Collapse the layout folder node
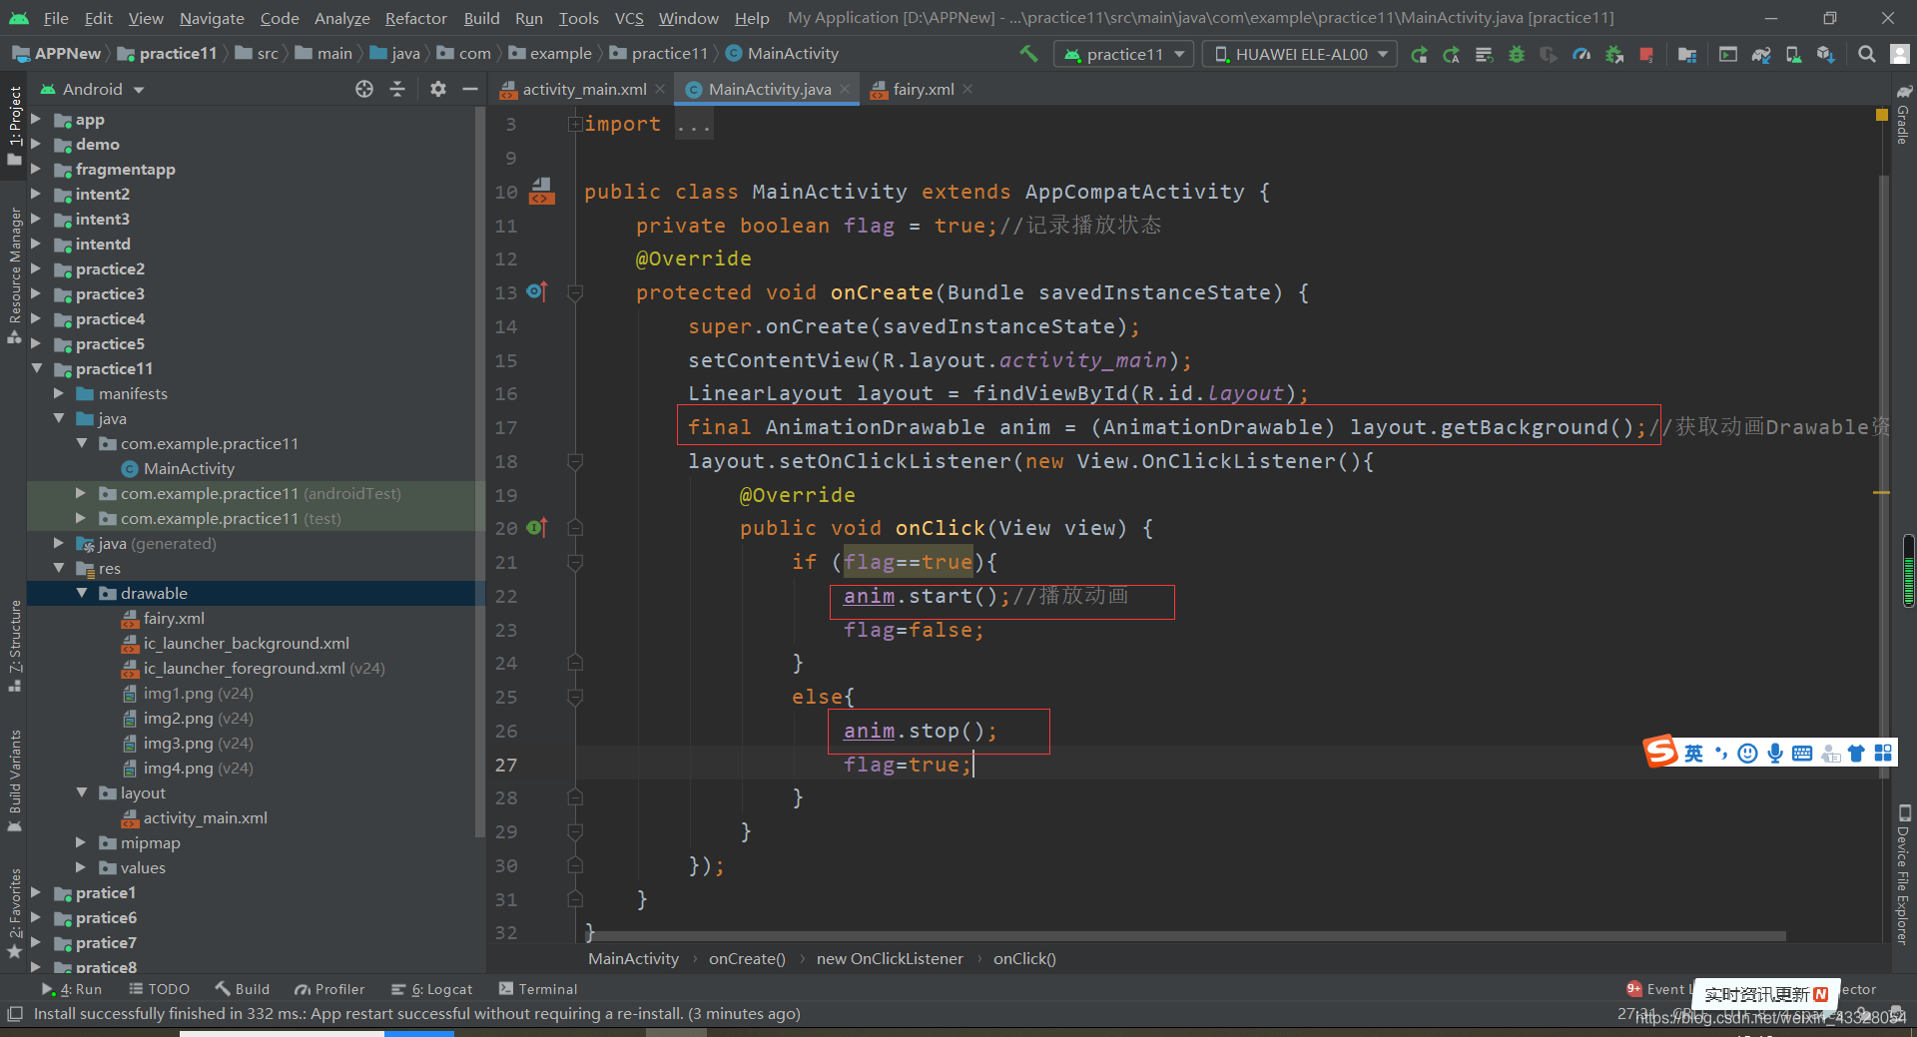1917x1037 pixels. [82, 792]
